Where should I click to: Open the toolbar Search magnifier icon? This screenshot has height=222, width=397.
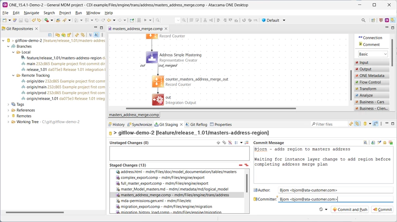pos(363,20)
